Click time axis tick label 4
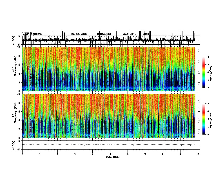223x173 pixels. tap(93, 154)
